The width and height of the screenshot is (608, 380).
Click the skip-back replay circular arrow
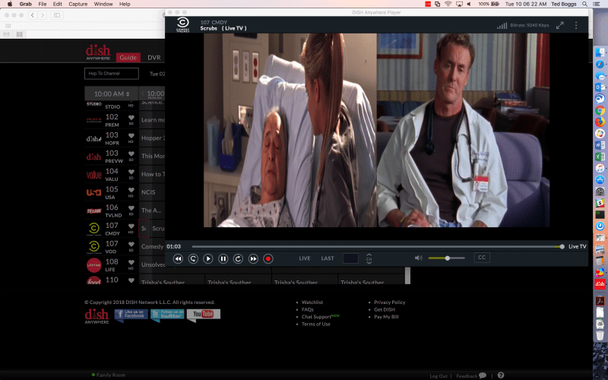pos(193,258)
